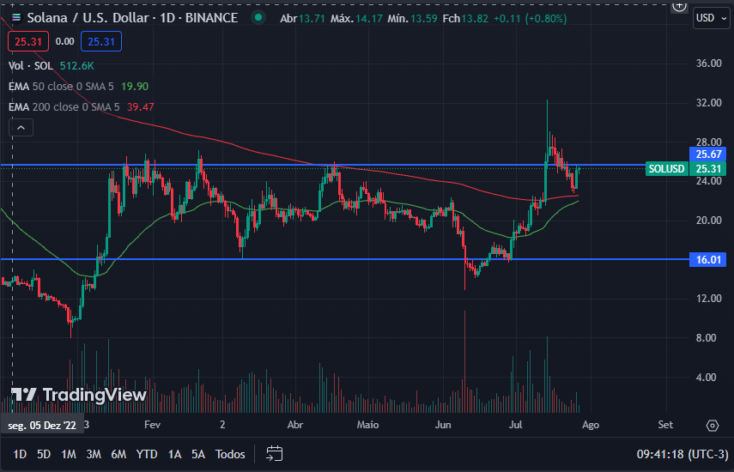Select the YTD time range
The width and height of the screenshot is (734, 472).
(147, 454)
